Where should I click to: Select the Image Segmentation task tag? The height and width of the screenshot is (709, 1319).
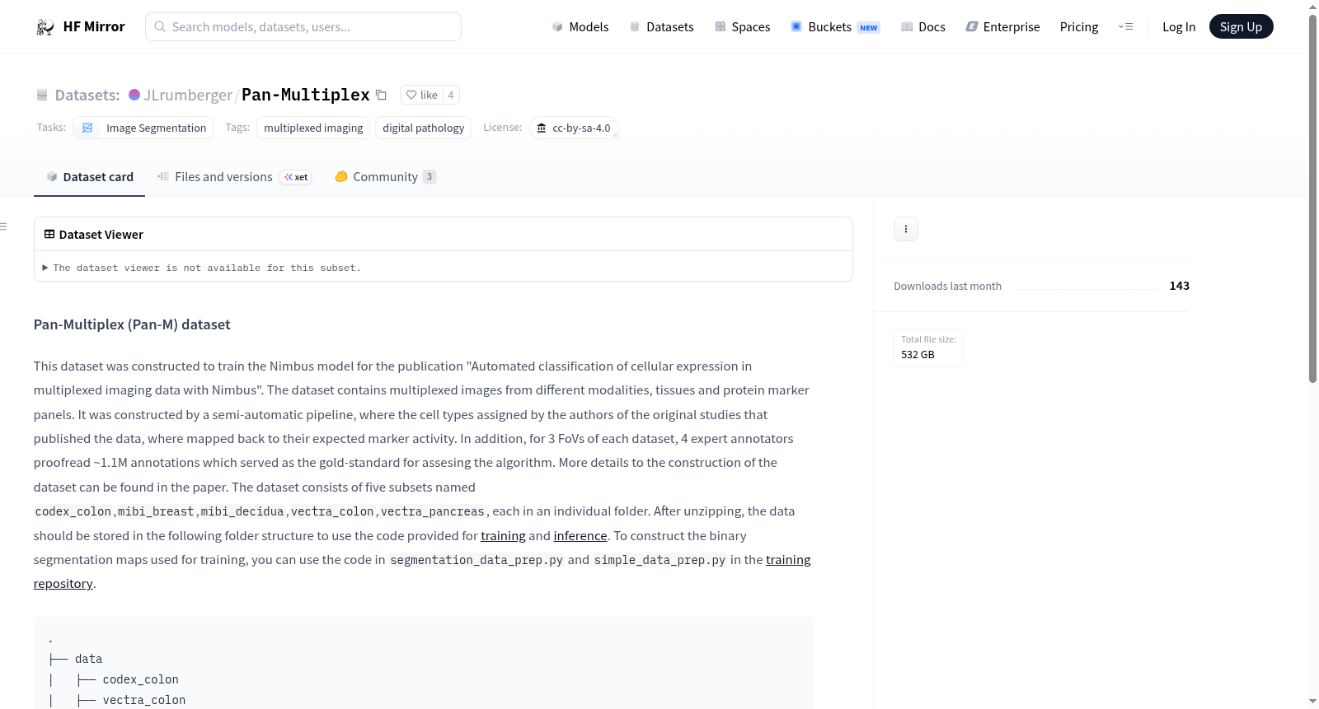(x=143, y=128)
